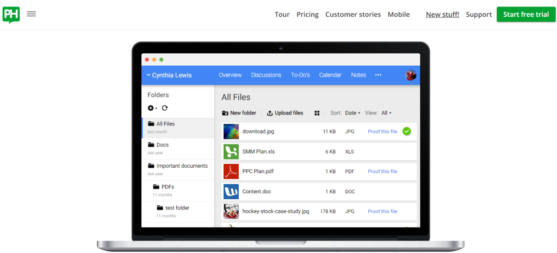Select the Mobile nav item
This screenshot has width=557, height=253.
click(x=399, y=15)
